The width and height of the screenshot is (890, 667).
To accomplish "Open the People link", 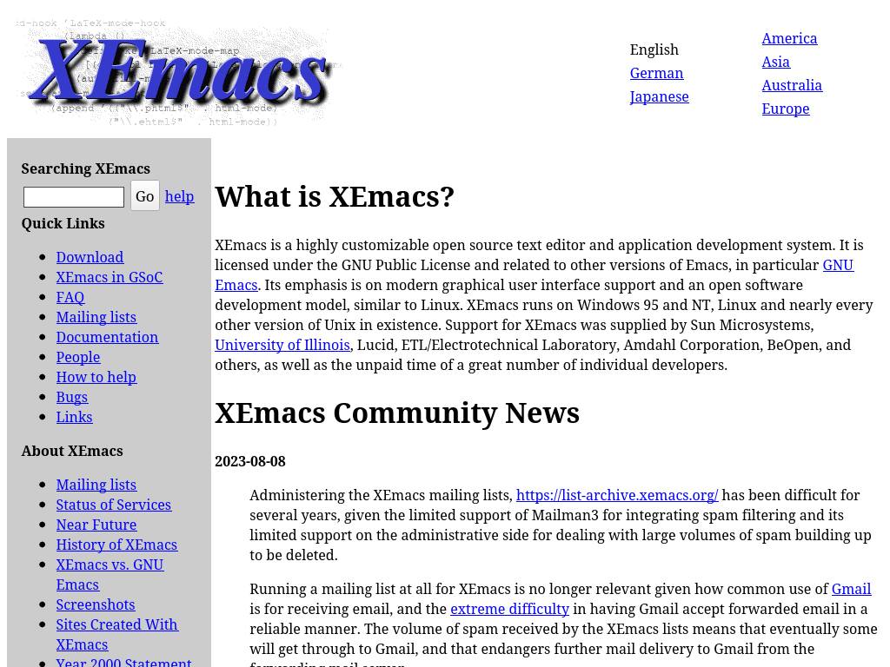I will click(x=77, y=357).
